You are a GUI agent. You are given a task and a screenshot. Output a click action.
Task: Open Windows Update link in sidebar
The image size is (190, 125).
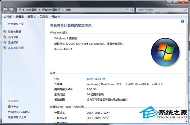[19, 112]
